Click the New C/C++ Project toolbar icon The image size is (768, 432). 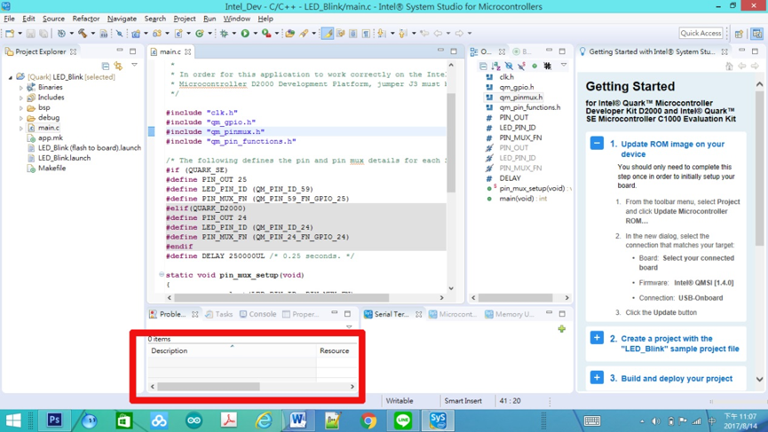coord(136,34)
